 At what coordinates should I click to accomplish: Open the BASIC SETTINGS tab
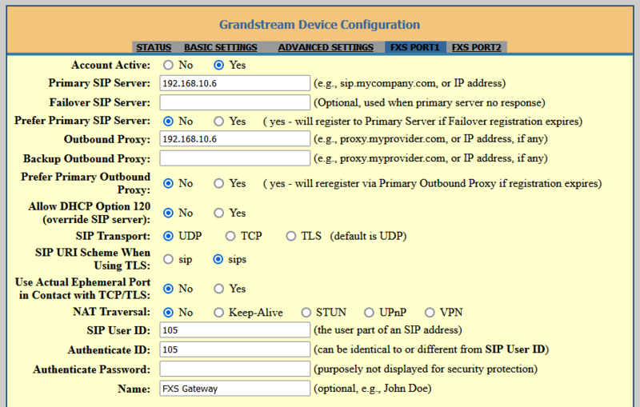click(x=221, y=47)
